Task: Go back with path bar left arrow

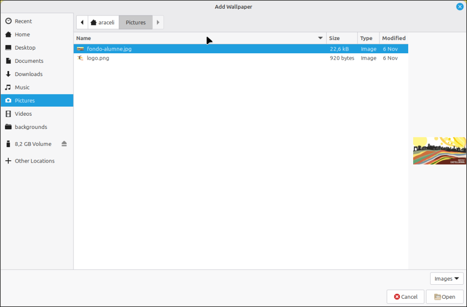Action: 82,22
